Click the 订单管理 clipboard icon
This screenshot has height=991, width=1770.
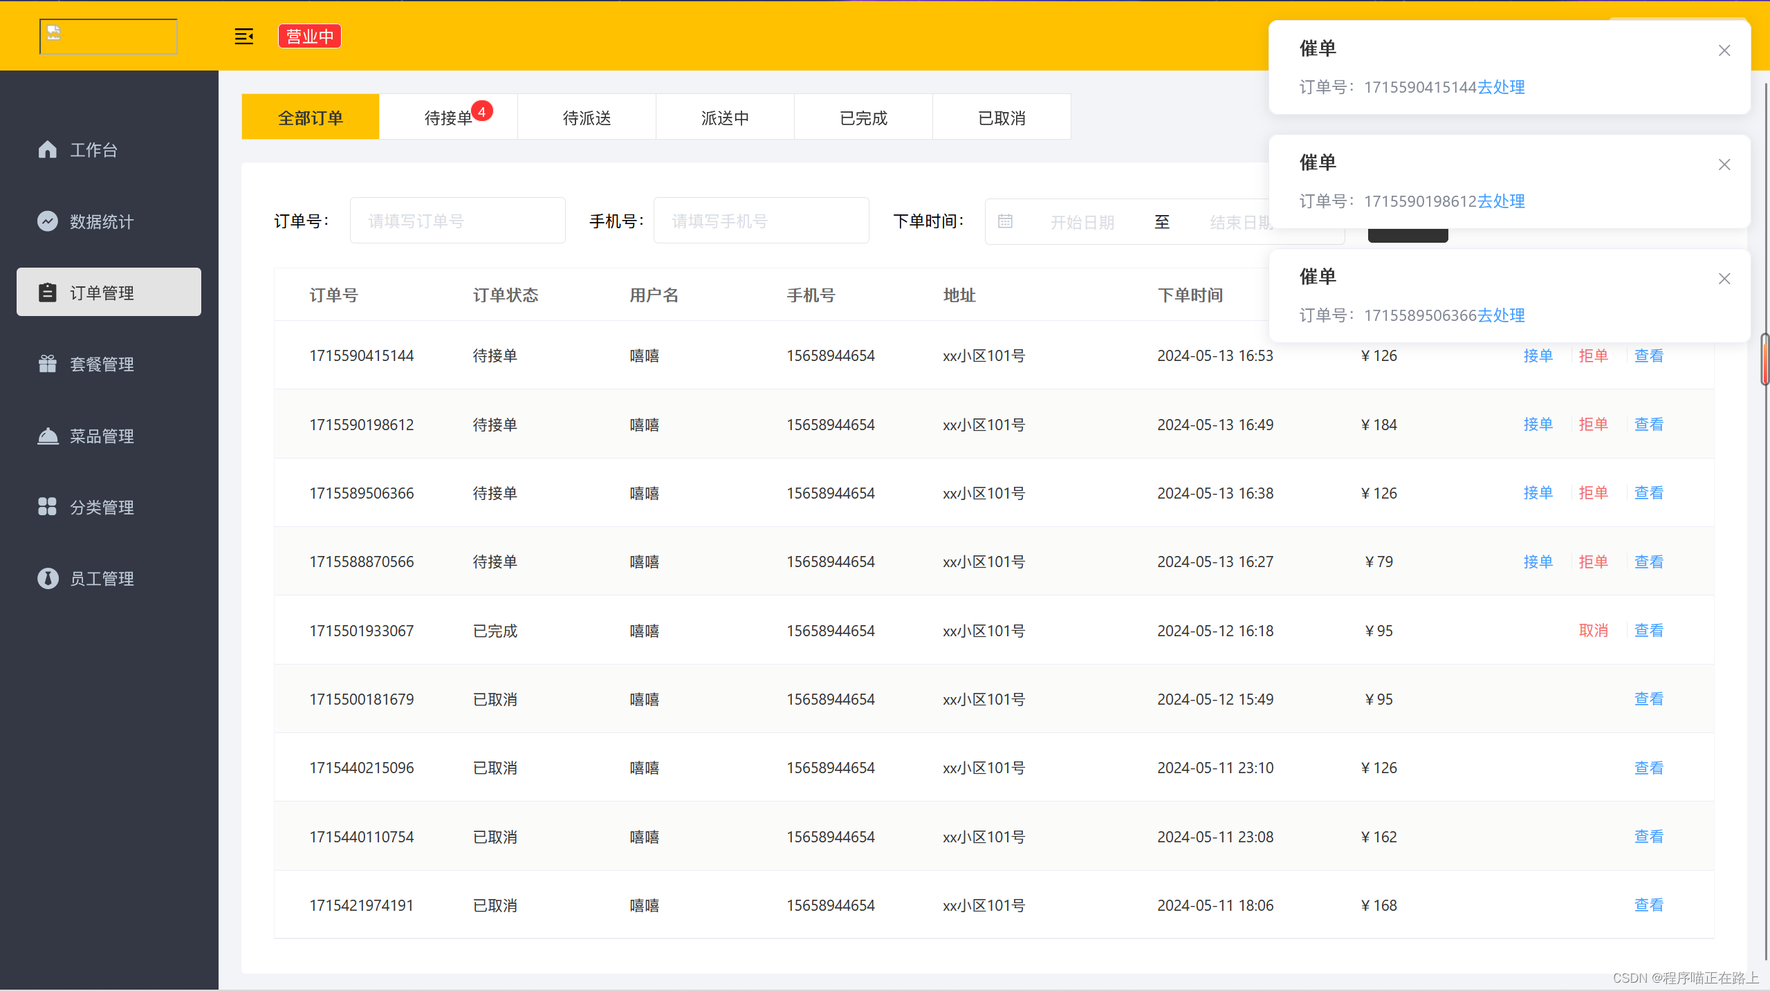[x=47, y=292]
